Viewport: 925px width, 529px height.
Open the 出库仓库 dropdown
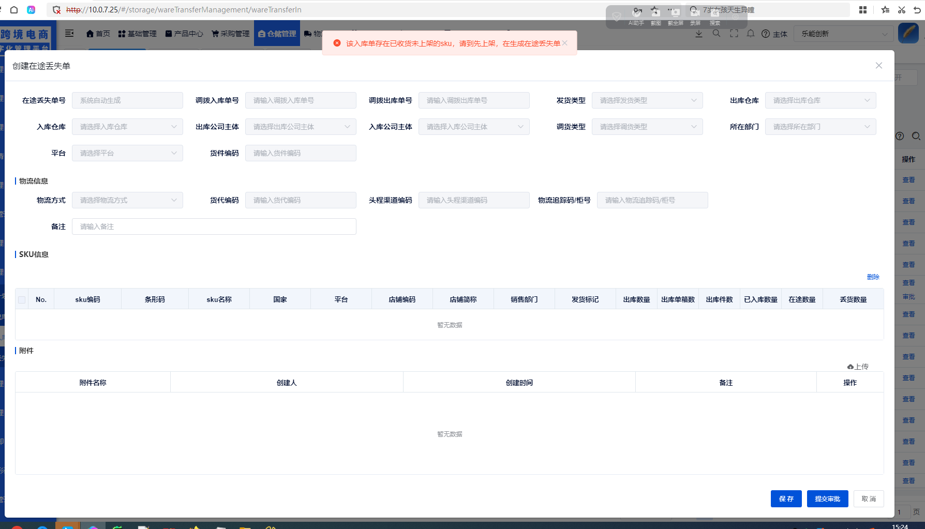point(820,100)
